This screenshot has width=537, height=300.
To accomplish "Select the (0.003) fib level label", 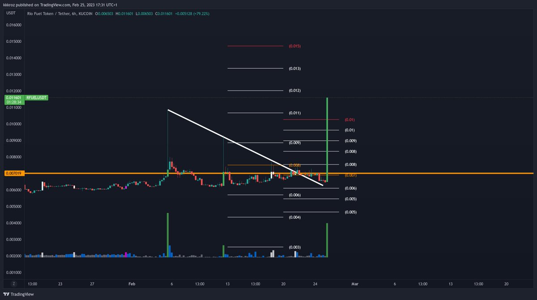I will (294, 247).
